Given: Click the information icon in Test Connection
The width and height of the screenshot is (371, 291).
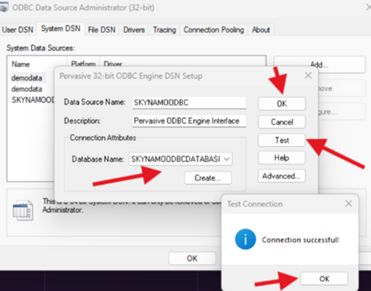Looking at the screenshot, I should (x=245, y=239).
